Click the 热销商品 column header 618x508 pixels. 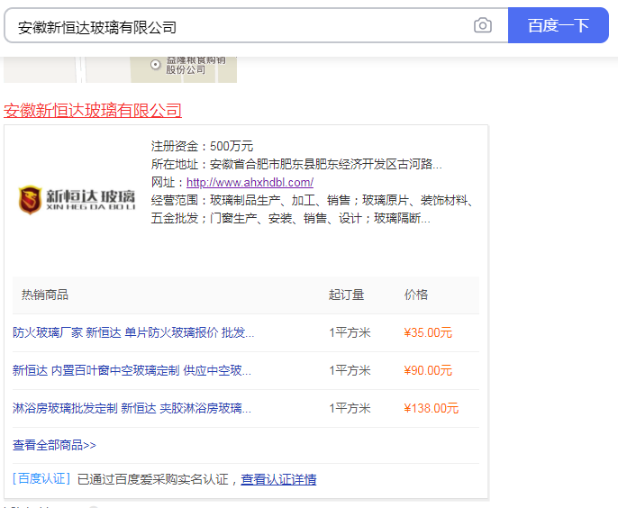(x=45, y=295)
